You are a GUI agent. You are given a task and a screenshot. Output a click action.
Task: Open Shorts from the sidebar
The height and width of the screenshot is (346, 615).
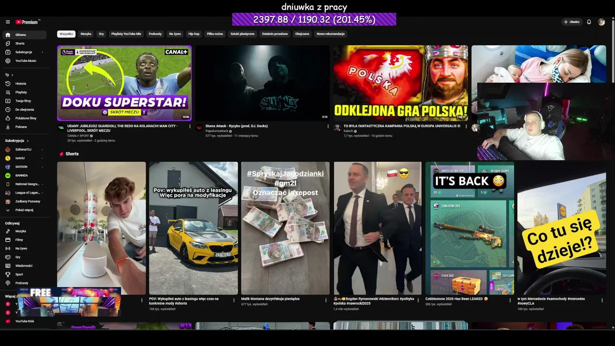(24, 43)
